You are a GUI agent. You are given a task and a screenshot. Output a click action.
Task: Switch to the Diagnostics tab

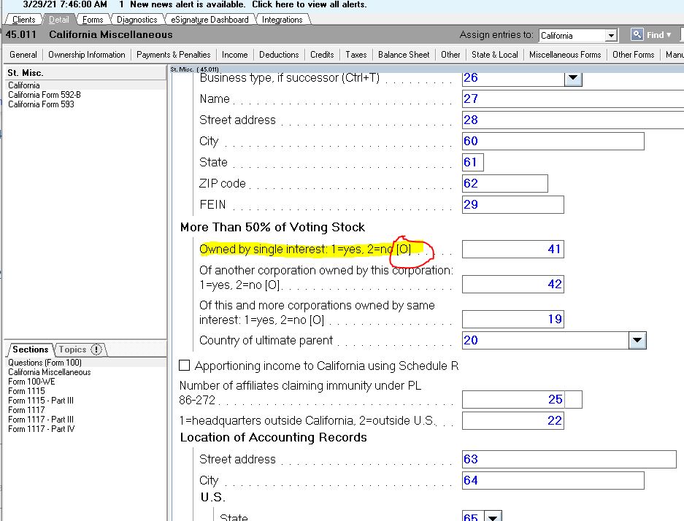click(x=137, y=20)
